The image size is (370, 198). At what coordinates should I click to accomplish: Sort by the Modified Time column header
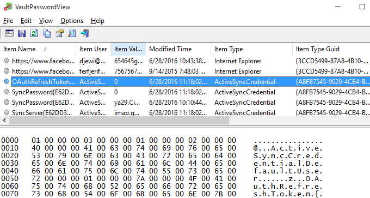(178, 49)
